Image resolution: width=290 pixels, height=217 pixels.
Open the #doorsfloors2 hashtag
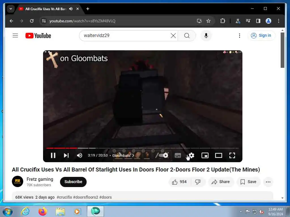point(86,197)
